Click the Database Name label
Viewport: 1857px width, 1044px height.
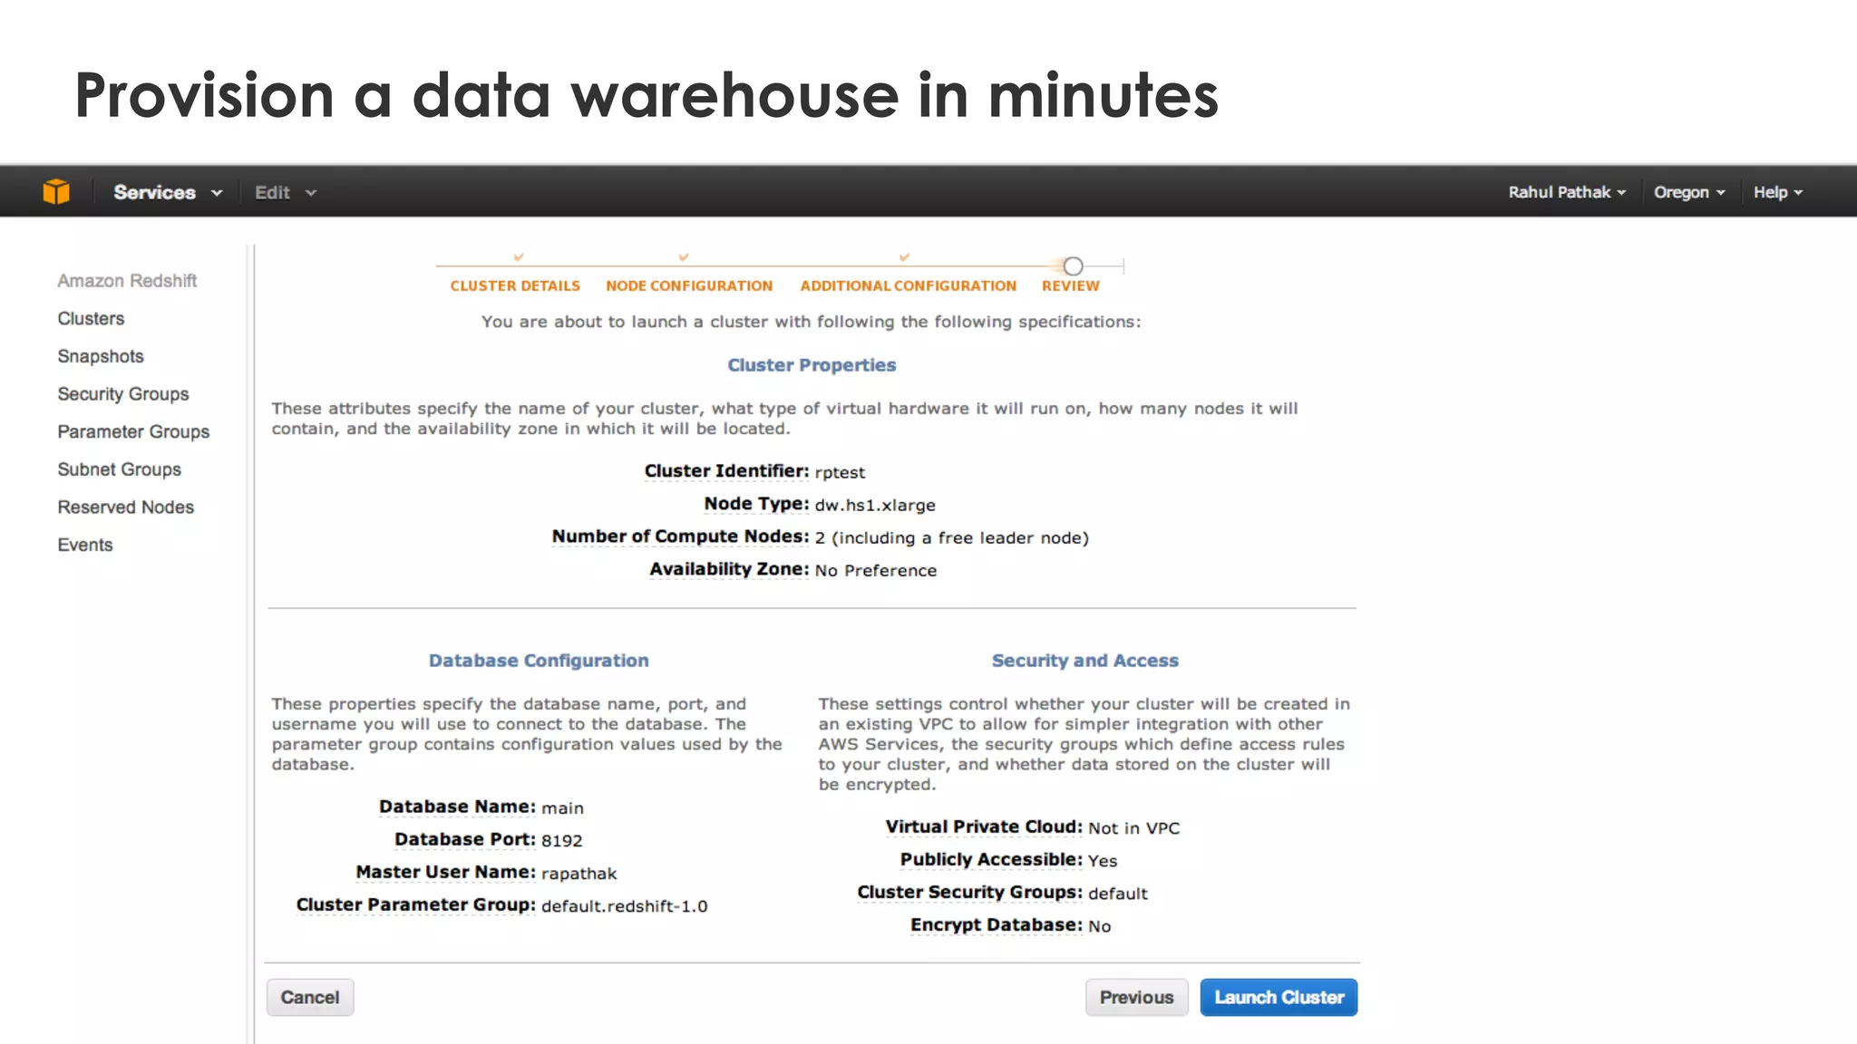[457, 807]
